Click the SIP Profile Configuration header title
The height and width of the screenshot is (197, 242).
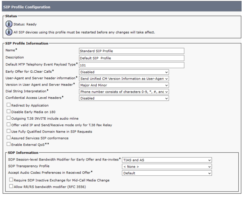tap(27, 7)
